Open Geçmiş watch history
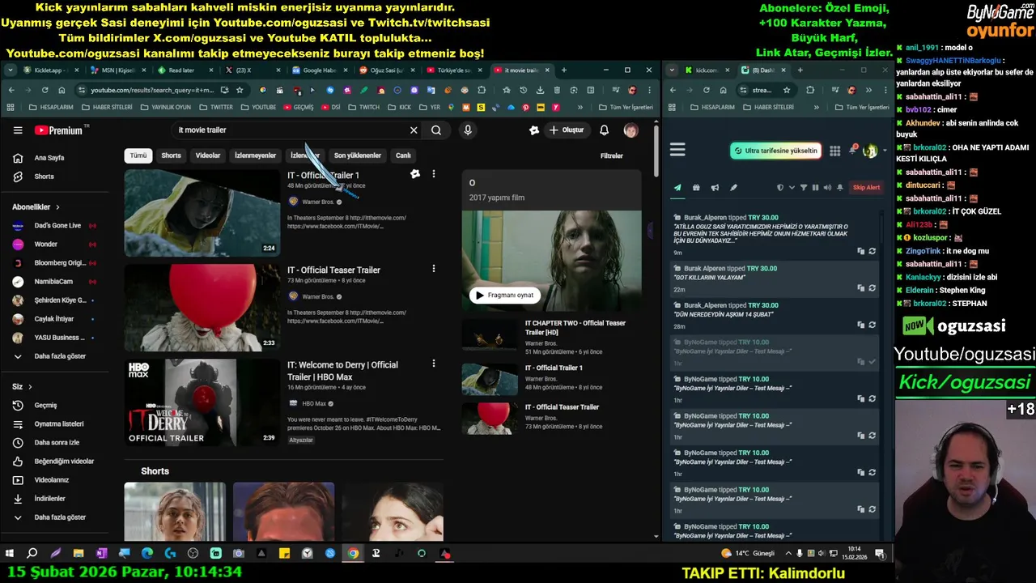This screenshot has width=1036, height=583. (x=55, y=406)
